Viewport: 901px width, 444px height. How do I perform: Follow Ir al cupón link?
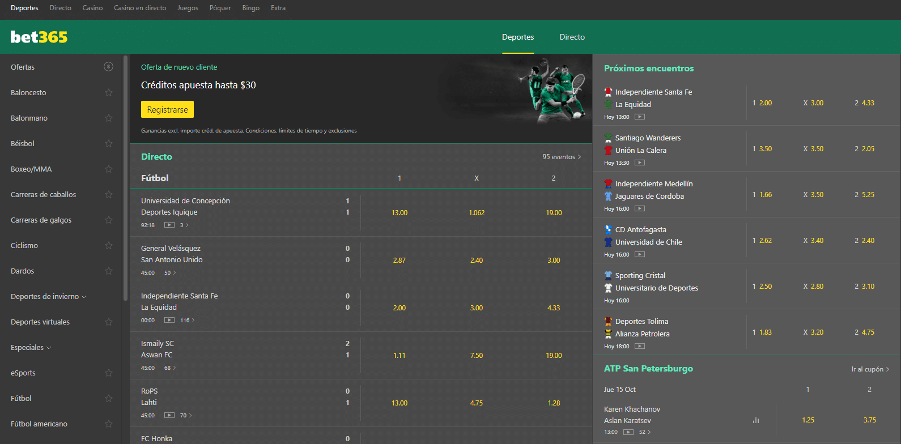pos(870,369)
